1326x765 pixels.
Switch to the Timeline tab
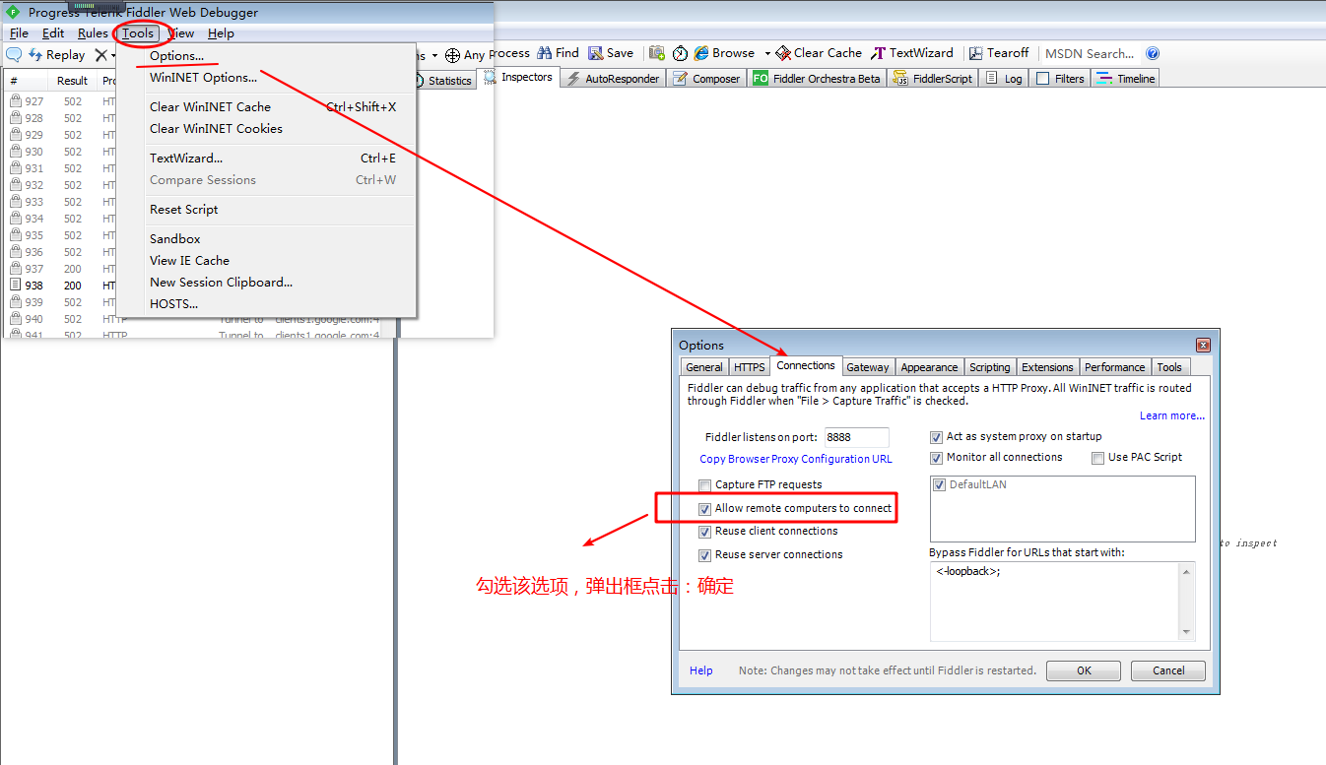(x=1125, y=79)
